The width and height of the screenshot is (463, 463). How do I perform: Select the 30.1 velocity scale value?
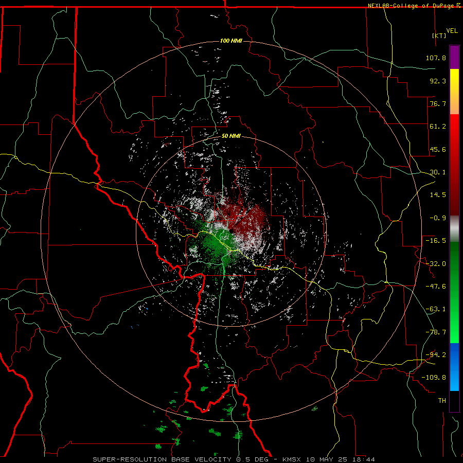438,172
